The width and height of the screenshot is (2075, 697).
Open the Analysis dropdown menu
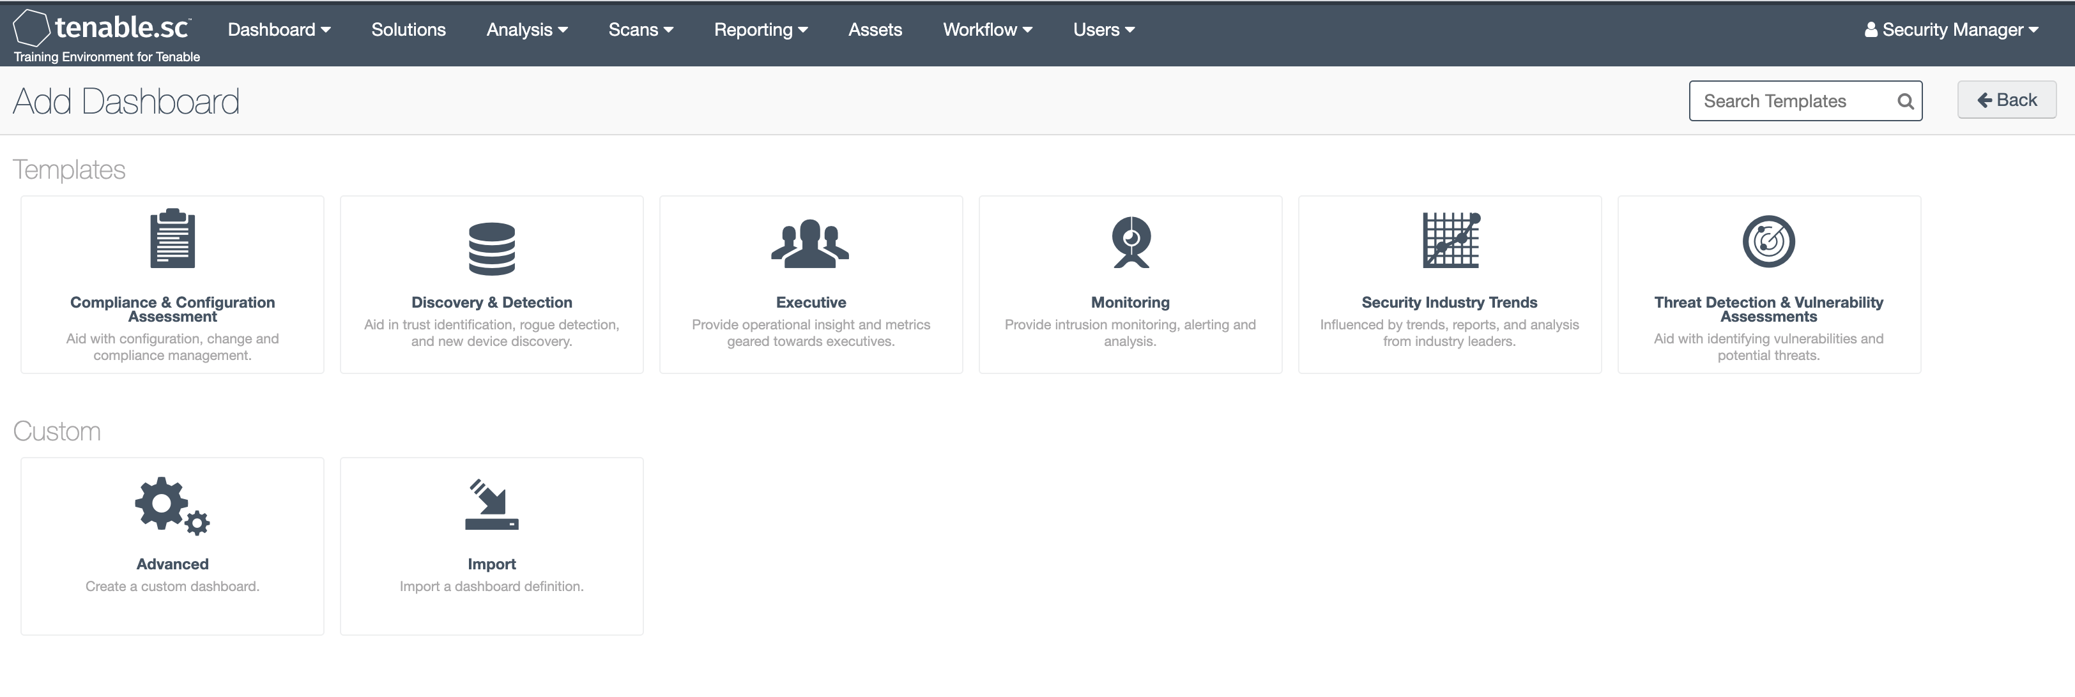tap(527, 30)
